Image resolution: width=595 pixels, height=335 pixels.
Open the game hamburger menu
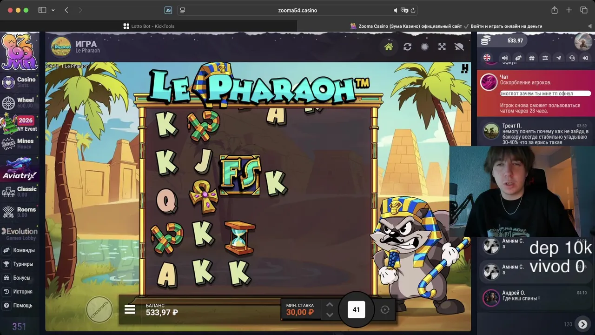(130, 309)
